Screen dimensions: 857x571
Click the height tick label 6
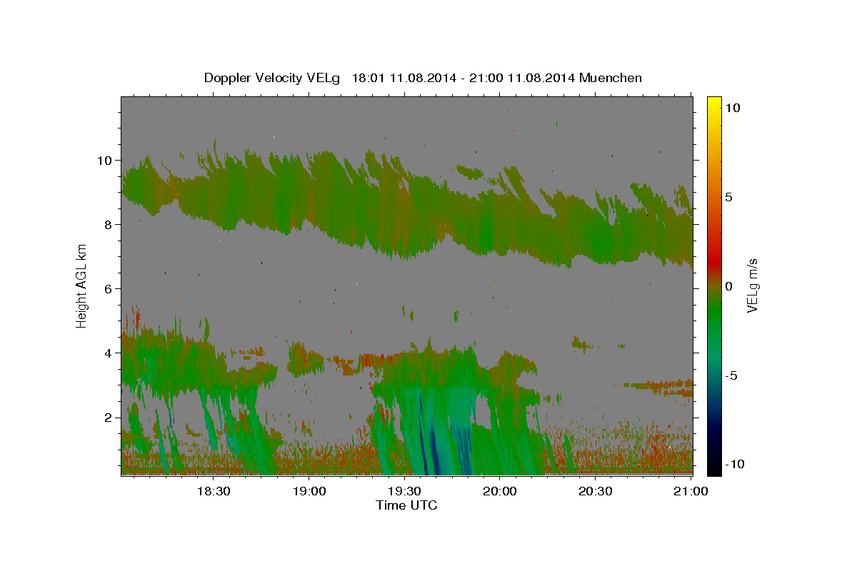tap(108, 288)
